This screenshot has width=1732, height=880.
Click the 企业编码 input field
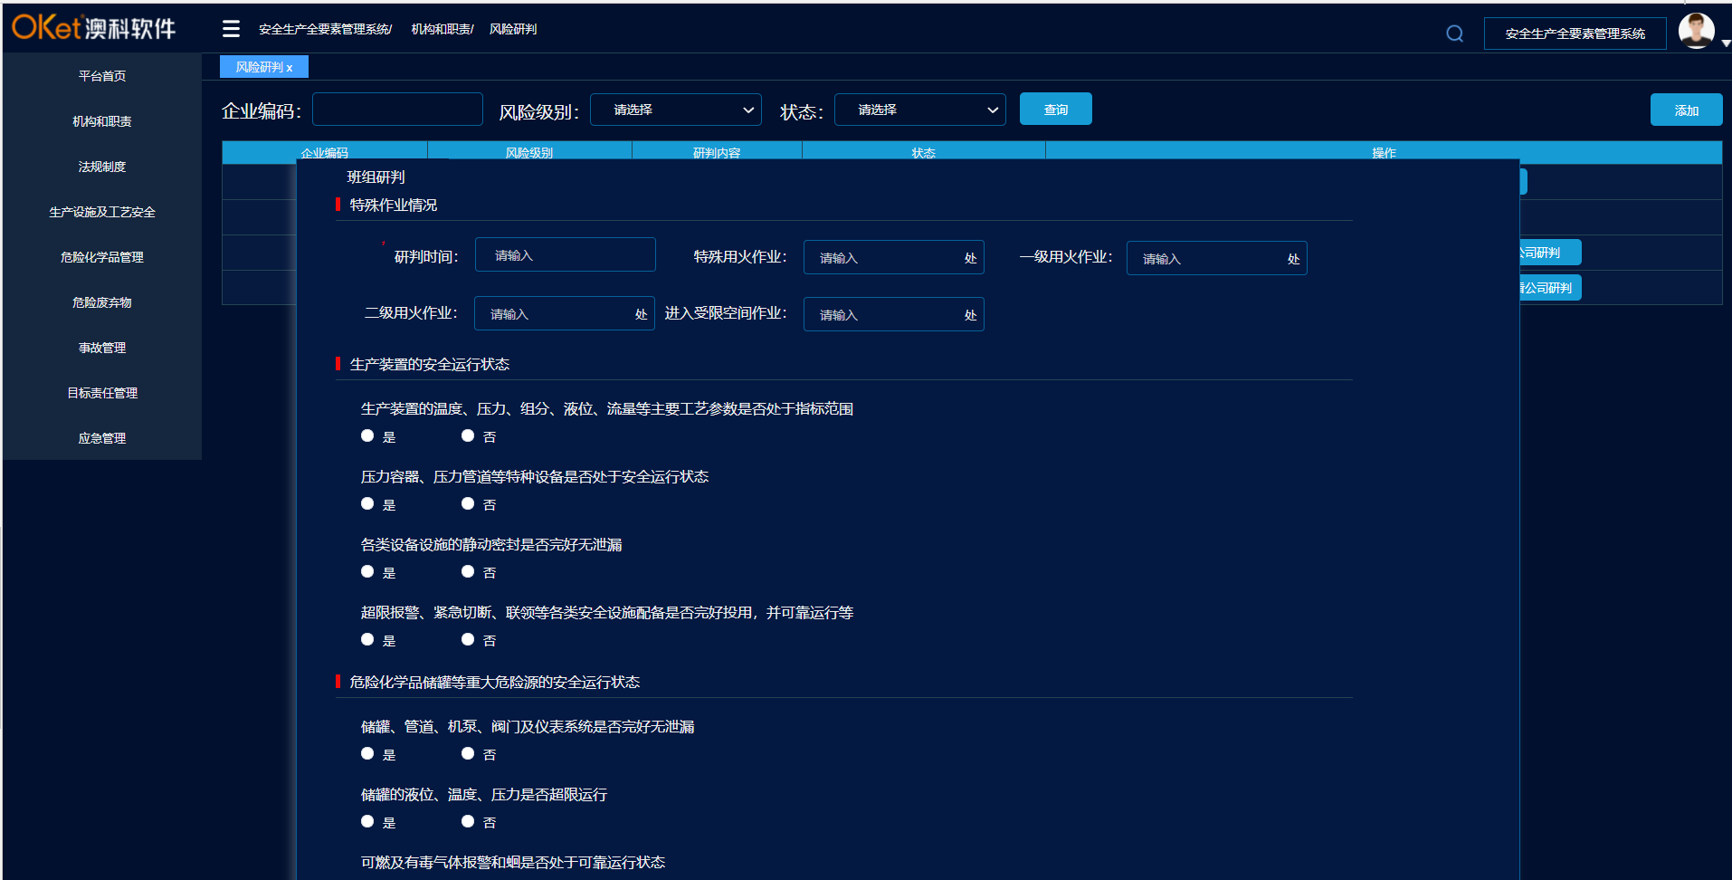tap(396, 109)
